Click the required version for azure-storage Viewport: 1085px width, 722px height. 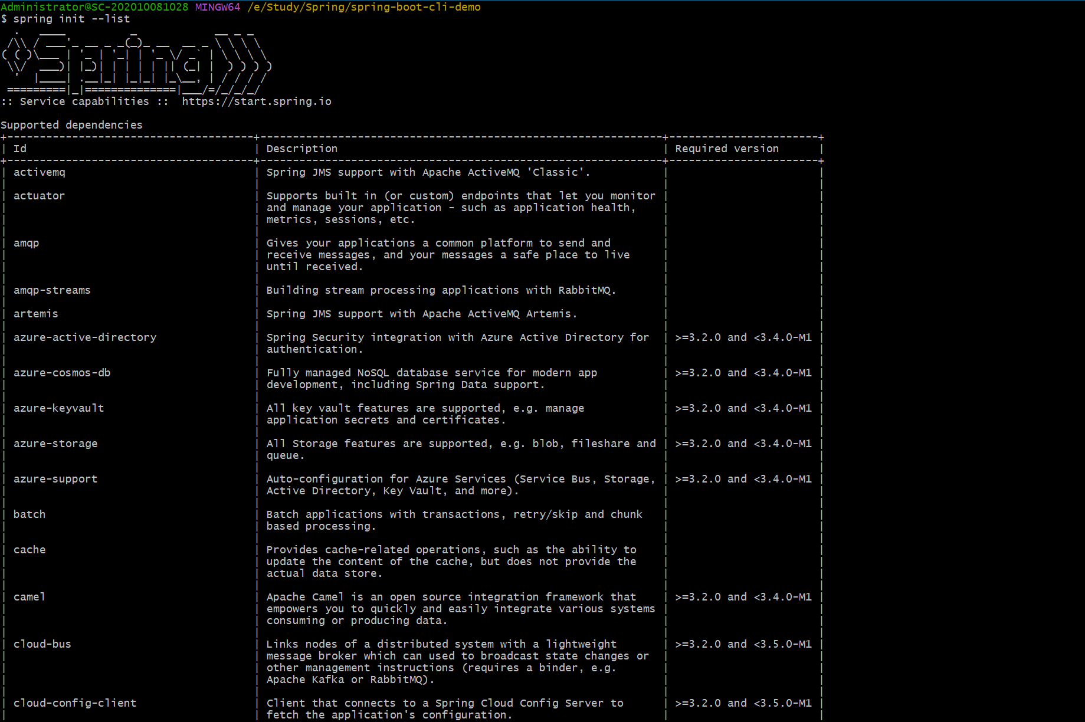pos(743,444)
